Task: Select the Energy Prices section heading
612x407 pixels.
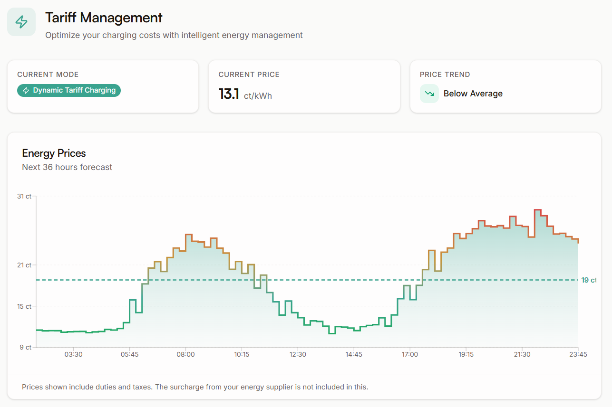Action: tap(54, 153)
